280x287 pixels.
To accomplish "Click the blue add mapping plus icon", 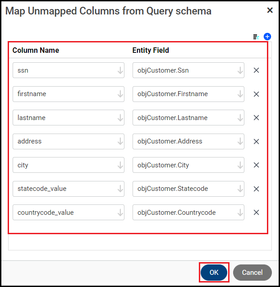I will pos(267,37).
